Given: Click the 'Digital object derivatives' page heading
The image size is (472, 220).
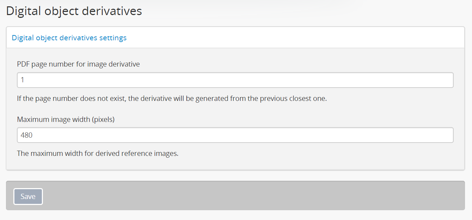Looking at the screenshot, I should 74,11.
